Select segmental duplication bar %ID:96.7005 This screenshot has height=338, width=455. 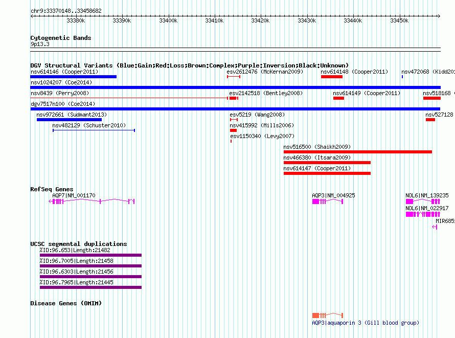(x=90, y=266)
